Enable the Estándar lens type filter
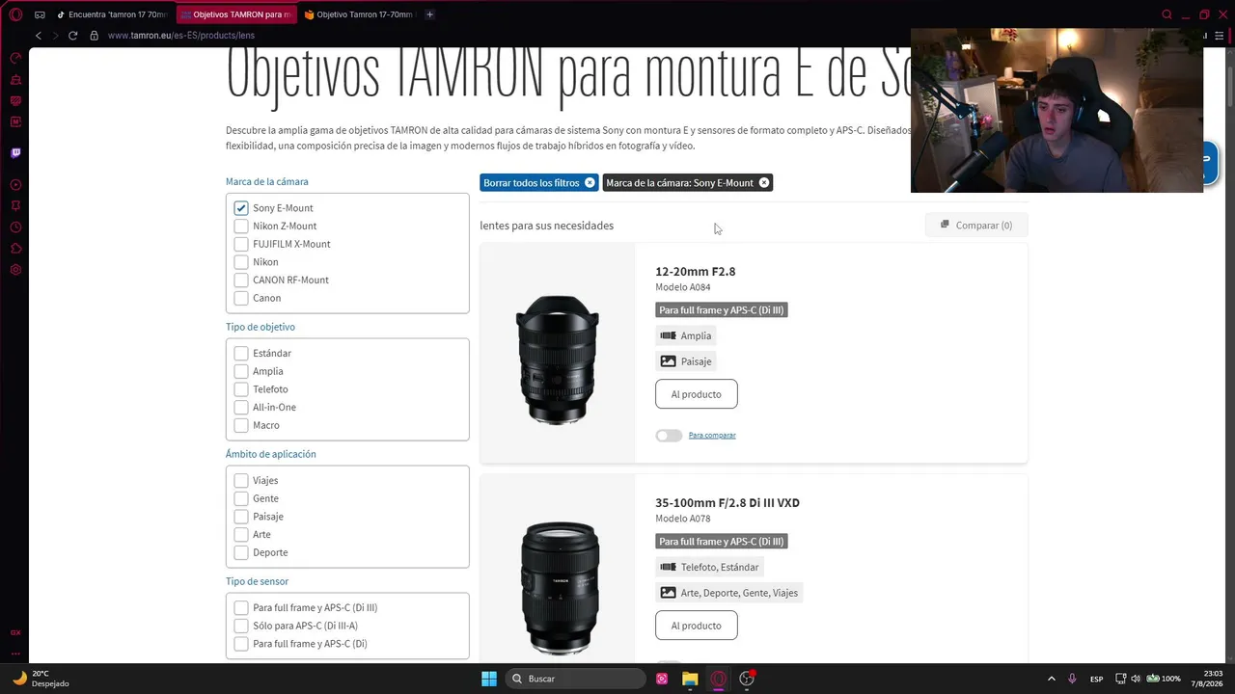Screen dimensions: 1235x694 click(x=241, y=353)
